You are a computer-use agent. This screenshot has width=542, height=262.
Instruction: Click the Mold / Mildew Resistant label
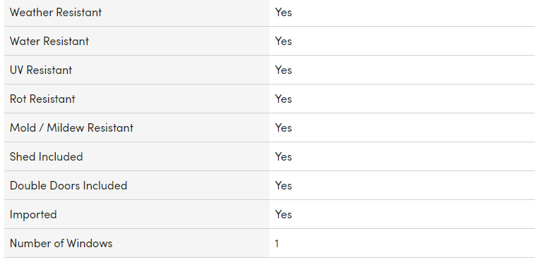71,128
